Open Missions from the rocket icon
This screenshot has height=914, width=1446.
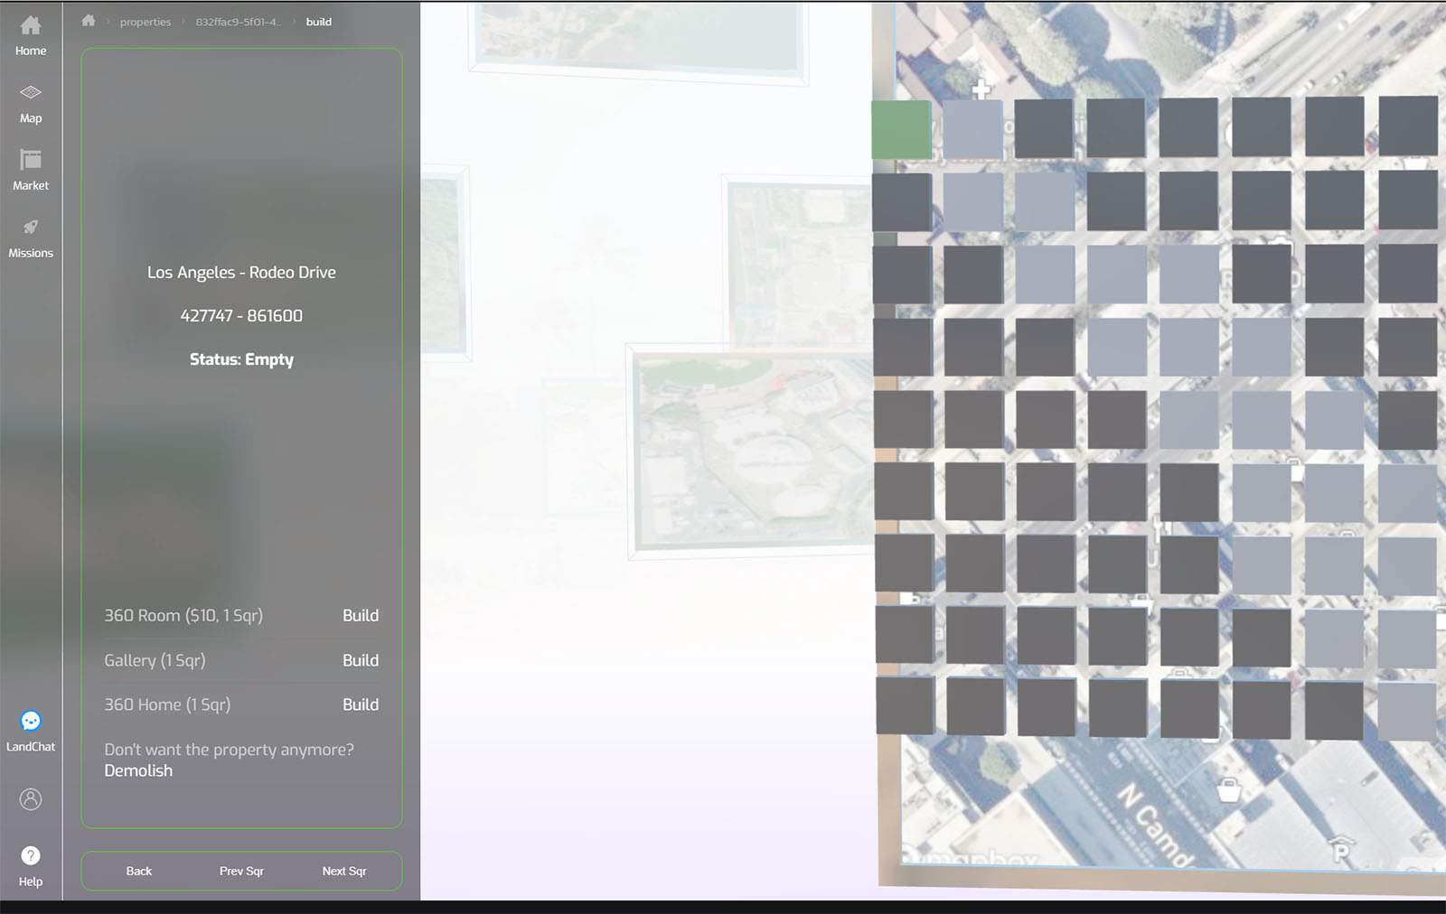point(31,238)
